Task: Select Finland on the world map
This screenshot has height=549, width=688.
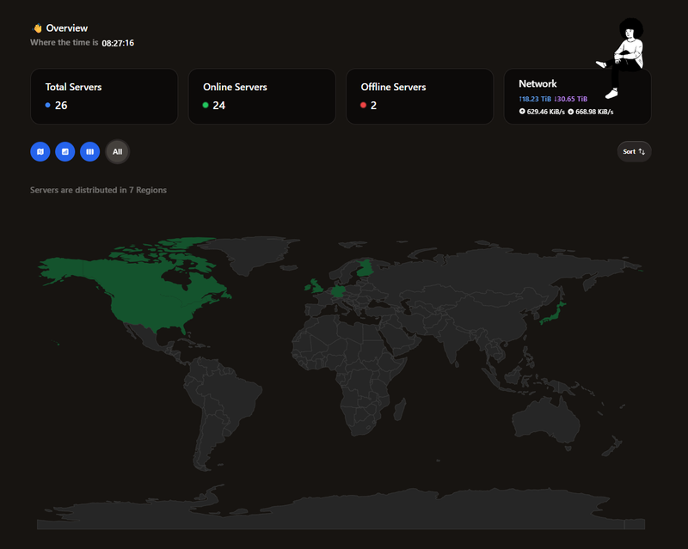Action: pyautogui.click(x=365, y=268)
